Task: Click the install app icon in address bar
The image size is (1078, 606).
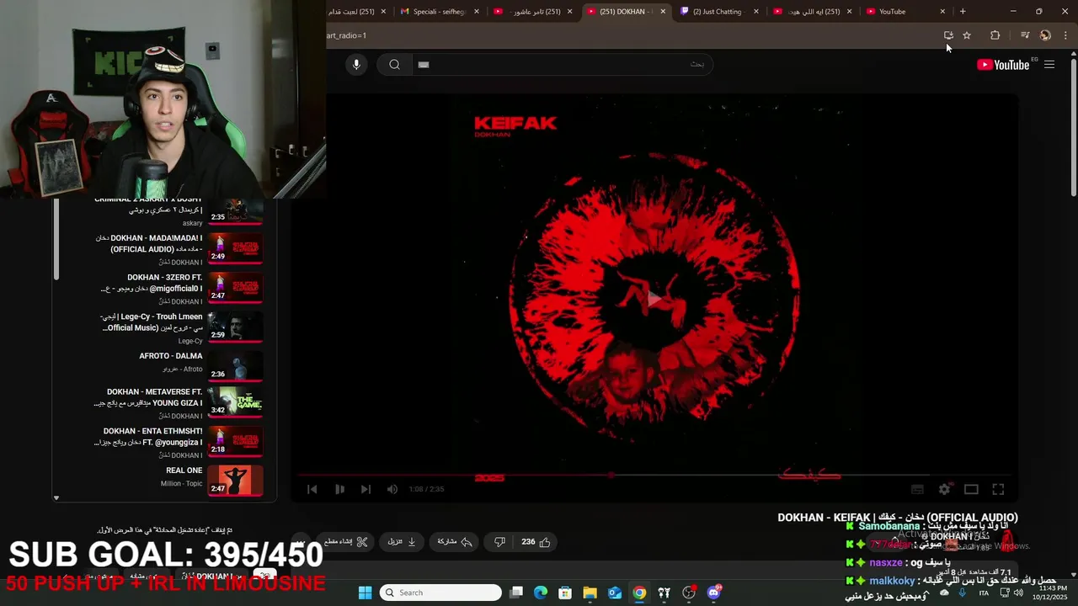Action: (948, 35)
